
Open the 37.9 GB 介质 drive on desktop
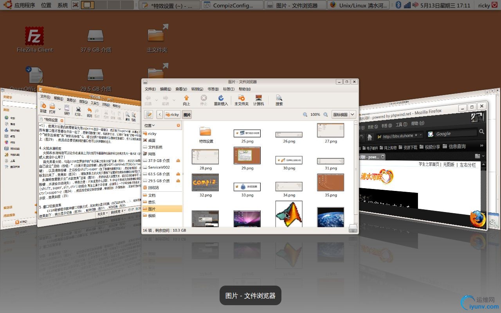click(96, 41)
